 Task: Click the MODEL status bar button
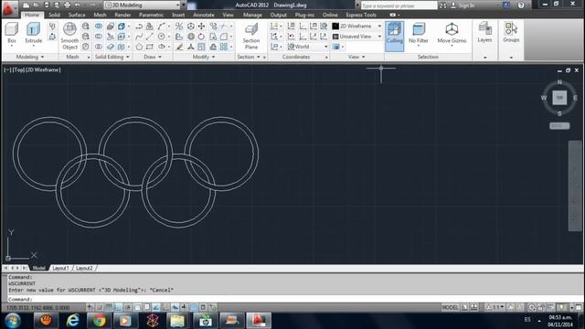pos(450,307)
